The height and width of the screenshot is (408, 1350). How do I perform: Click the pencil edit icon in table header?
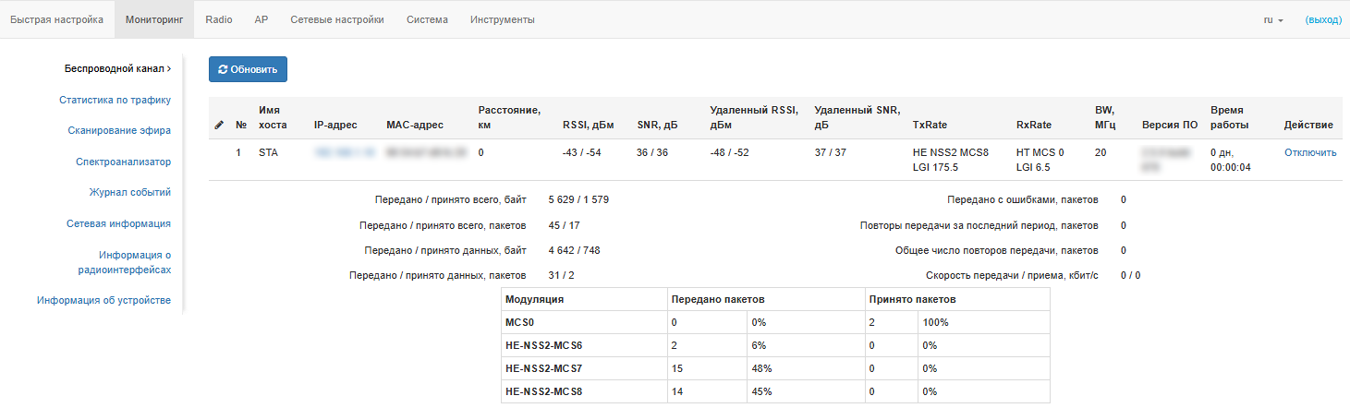tap(218, 125)
